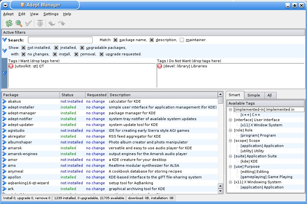
Task: Uncheck the upgradable packages checkbox
Action: [x=82, y=48]
